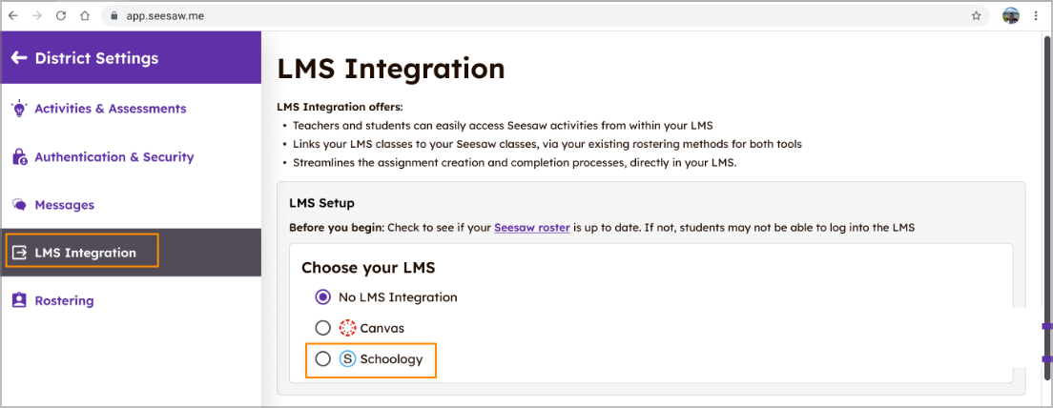Click the Messages chat bubble icon
The height and width of the screenshot is (408, 1053).
pyautogui.click(x=19, y=205)
